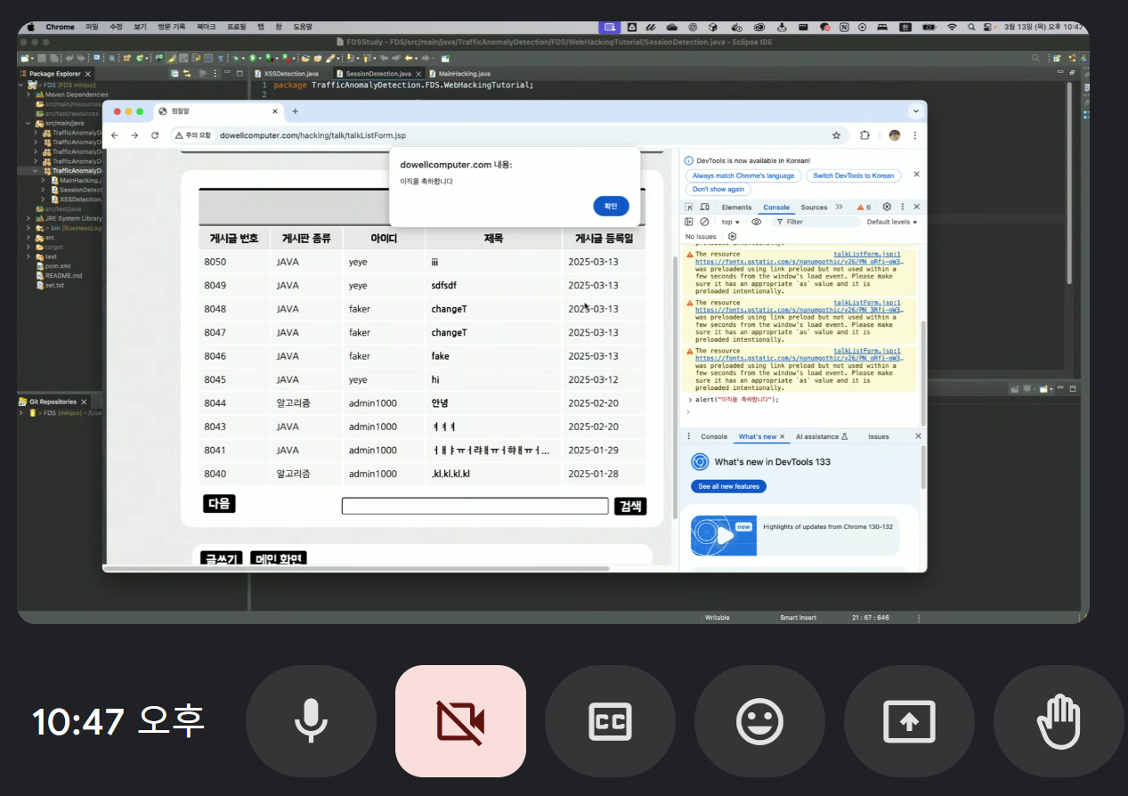Click Always match Chrome's language
This screenshot has width=1128, height=796.
(x=743, y=175)
